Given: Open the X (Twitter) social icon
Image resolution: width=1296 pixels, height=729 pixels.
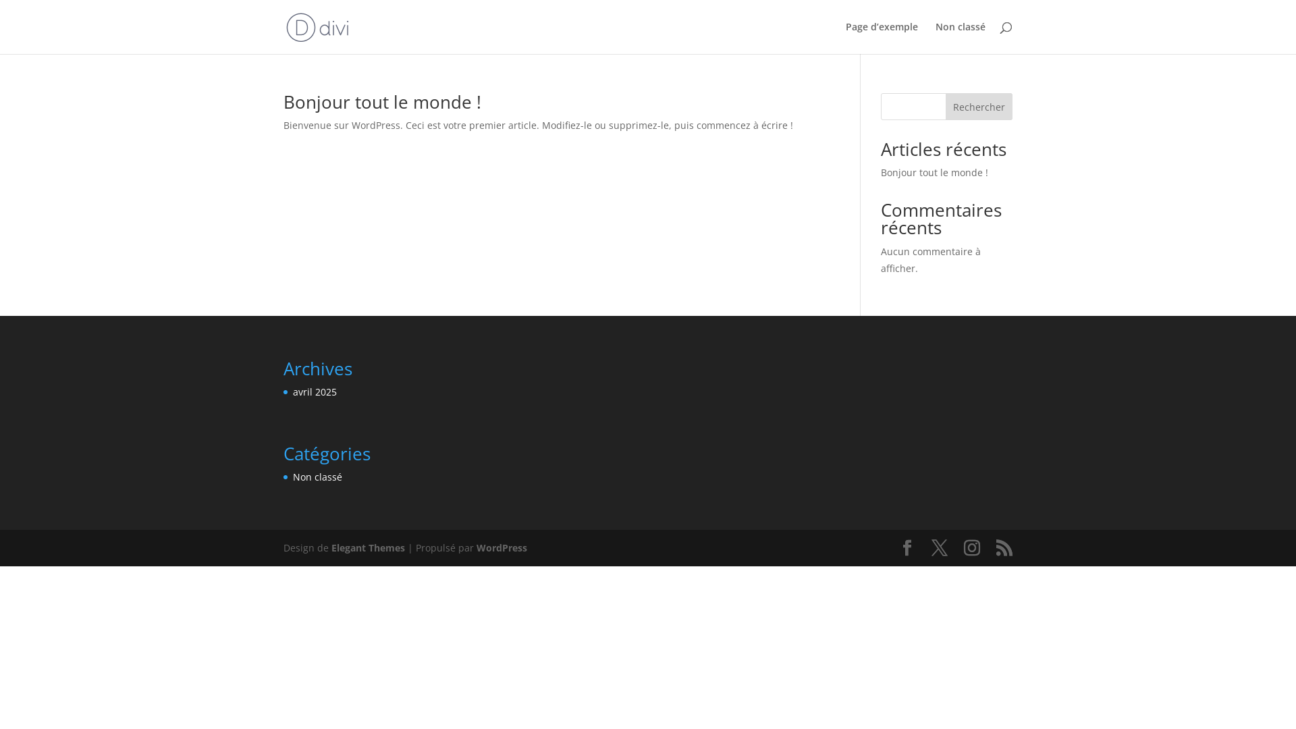Looking at the screenshot, I should pyautogui.click(x=940, y=548).
